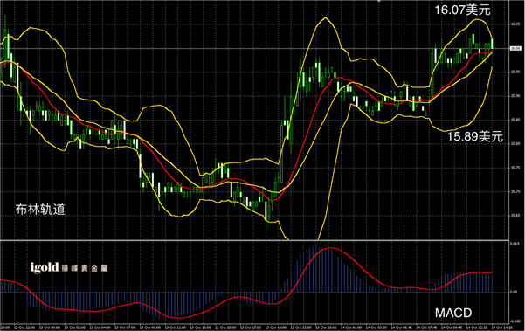Click the 16.07美元 price annotation

[462, 10]
